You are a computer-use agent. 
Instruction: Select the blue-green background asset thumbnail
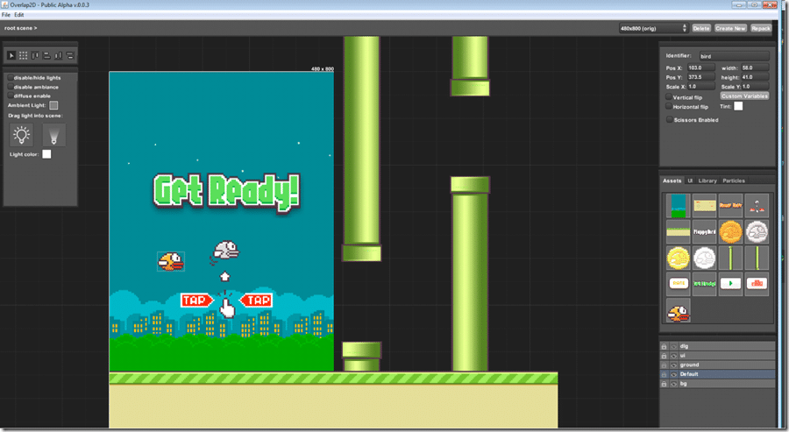[678, 206]
